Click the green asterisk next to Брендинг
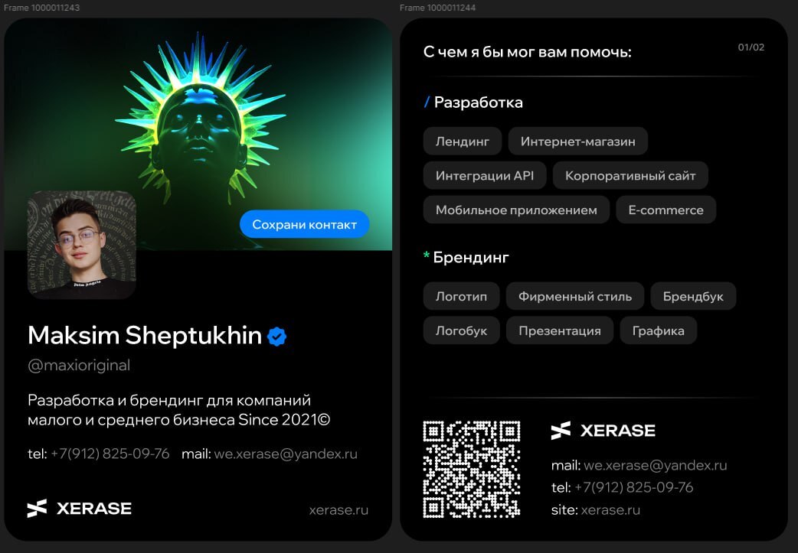The height and width of the screenshot is (553, 798). [427, 255]
